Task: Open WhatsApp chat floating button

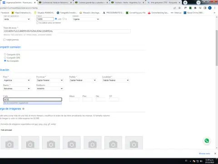Action: (207, 141)
